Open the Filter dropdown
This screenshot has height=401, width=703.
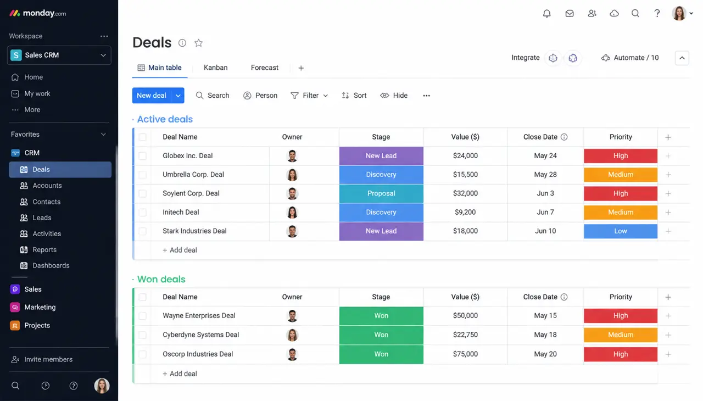(309, 96)
